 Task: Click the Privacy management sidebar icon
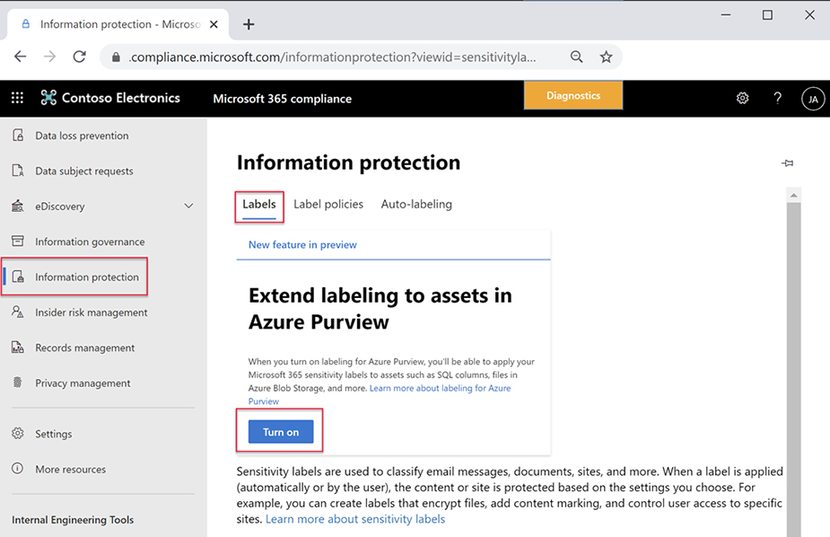click(x=20, y=383)
